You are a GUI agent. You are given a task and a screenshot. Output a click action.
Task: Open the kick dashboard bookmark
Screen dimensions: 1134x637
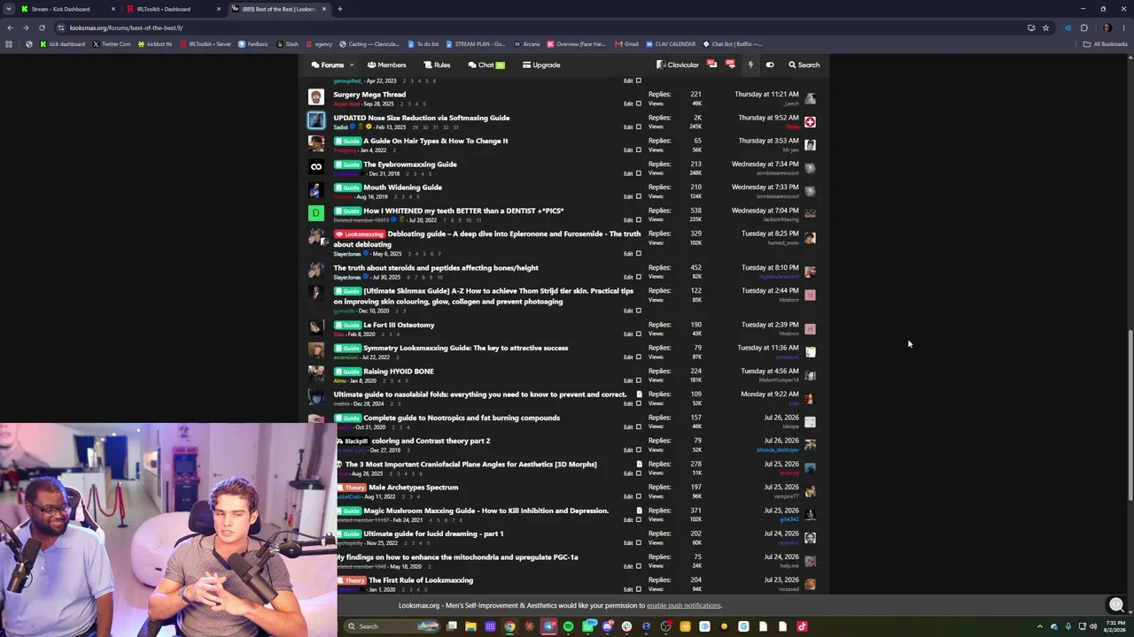point(63,44)
